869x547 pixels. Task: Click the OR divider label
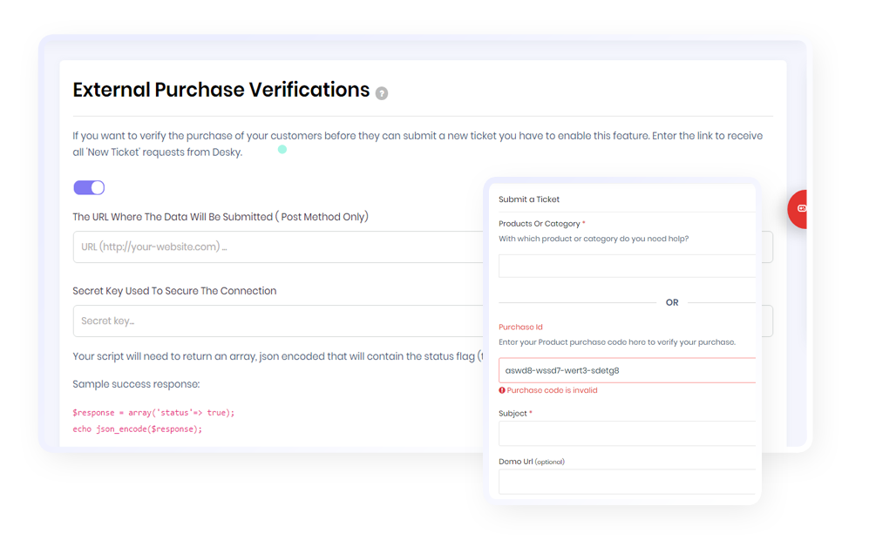[672, 303]
